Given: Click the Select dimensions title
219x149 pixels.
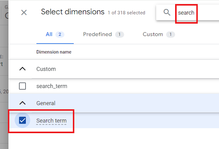Looking at the screenshot, I should (73, 12).
